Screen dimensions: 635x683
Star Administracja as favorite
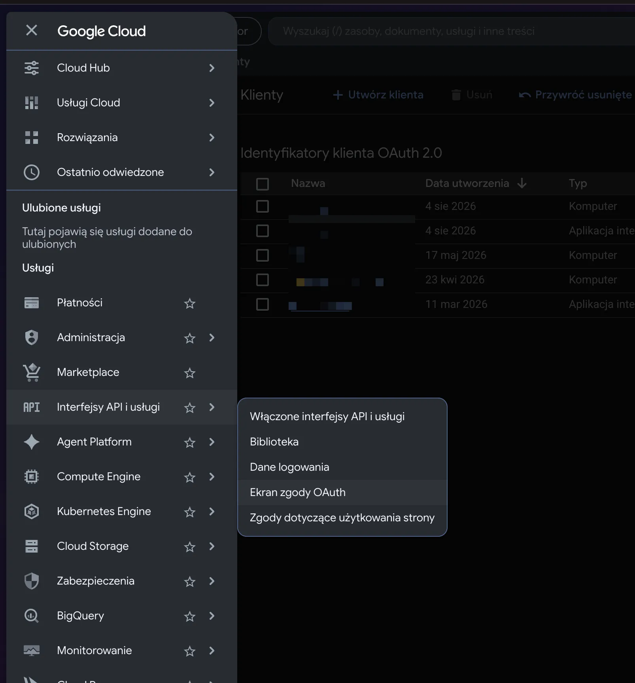click(190, 338)
